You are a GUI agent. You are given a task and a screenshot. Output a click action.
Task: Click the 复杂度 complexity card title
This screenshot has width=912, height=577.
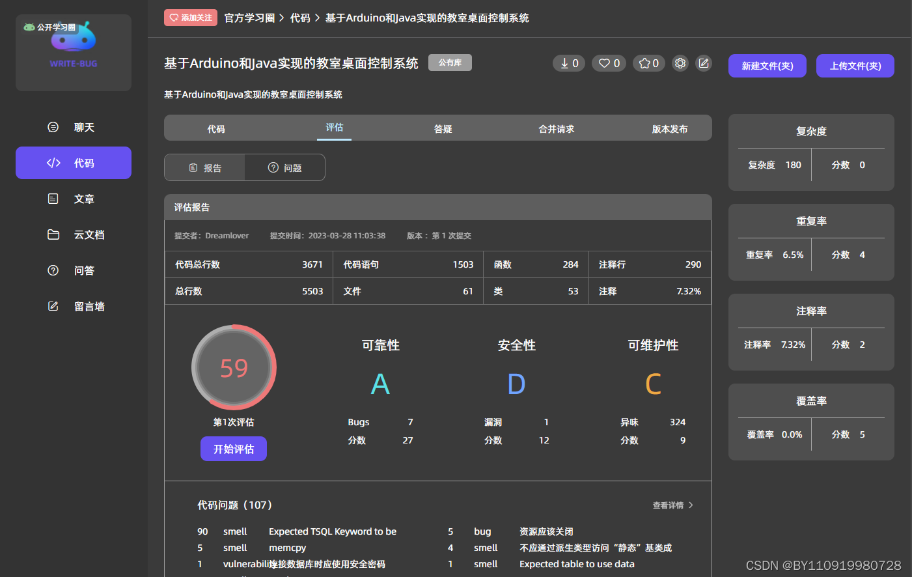click(811, 131)
